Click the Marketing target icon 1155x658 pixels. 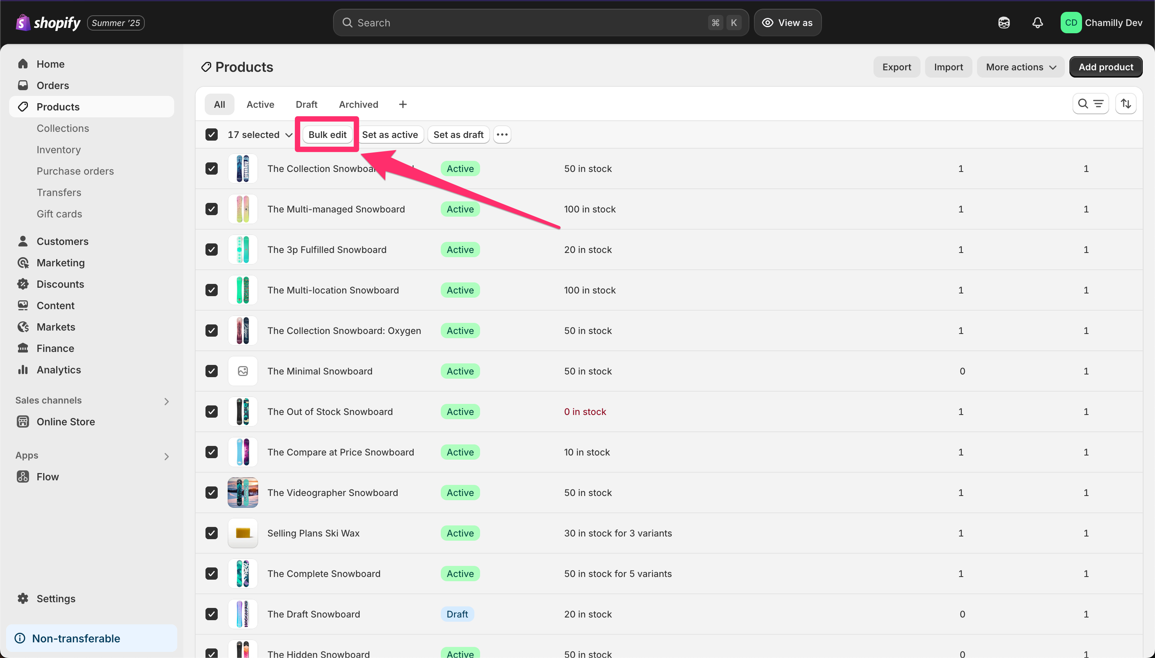pos(23,263)
